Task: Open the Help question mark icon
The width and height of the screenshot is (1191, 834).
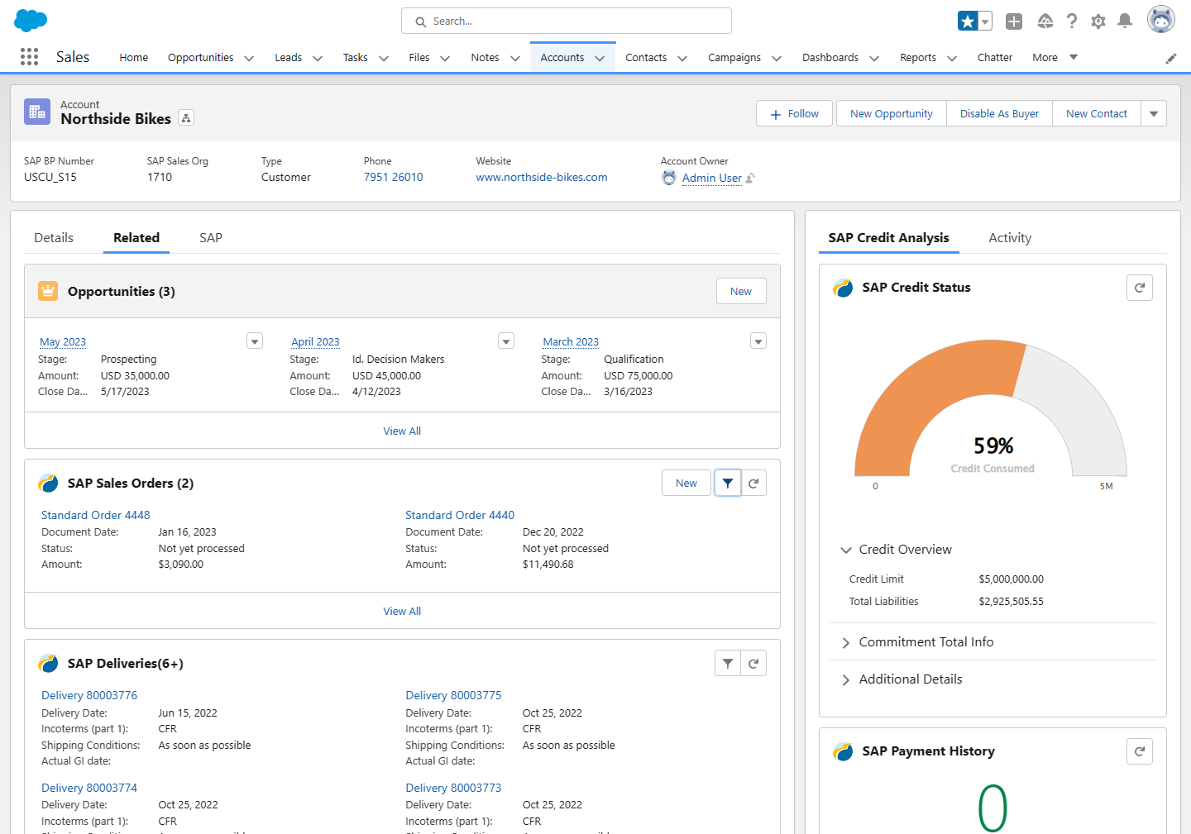Action: [1072, 21]
